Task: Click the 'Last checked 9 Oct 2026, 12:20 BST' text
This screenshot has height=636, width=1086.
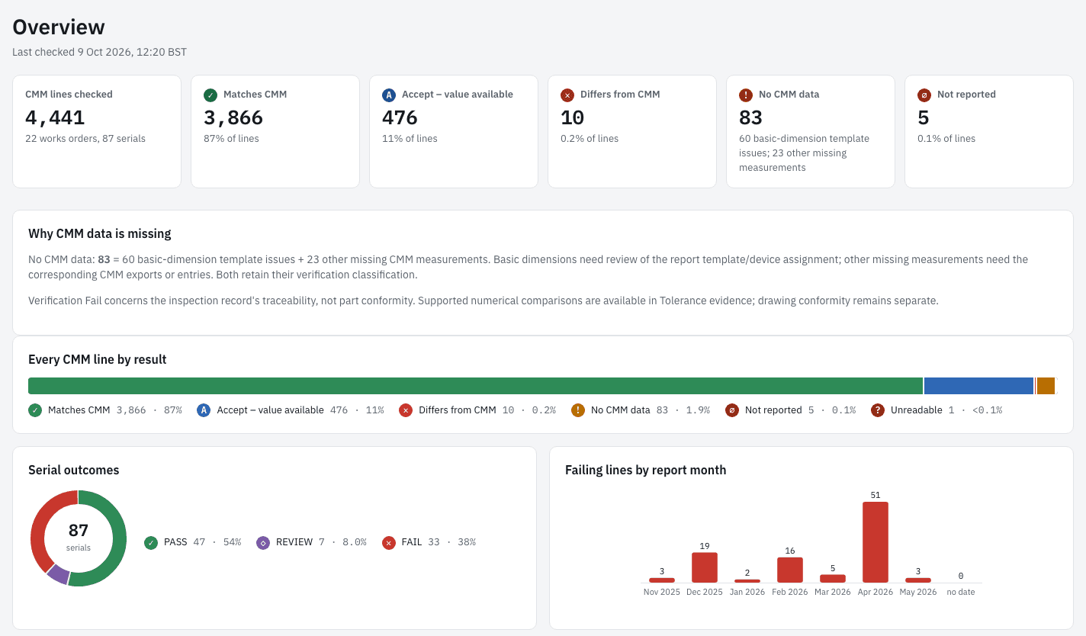Action: pyautogui.click(x=100, y=52)
